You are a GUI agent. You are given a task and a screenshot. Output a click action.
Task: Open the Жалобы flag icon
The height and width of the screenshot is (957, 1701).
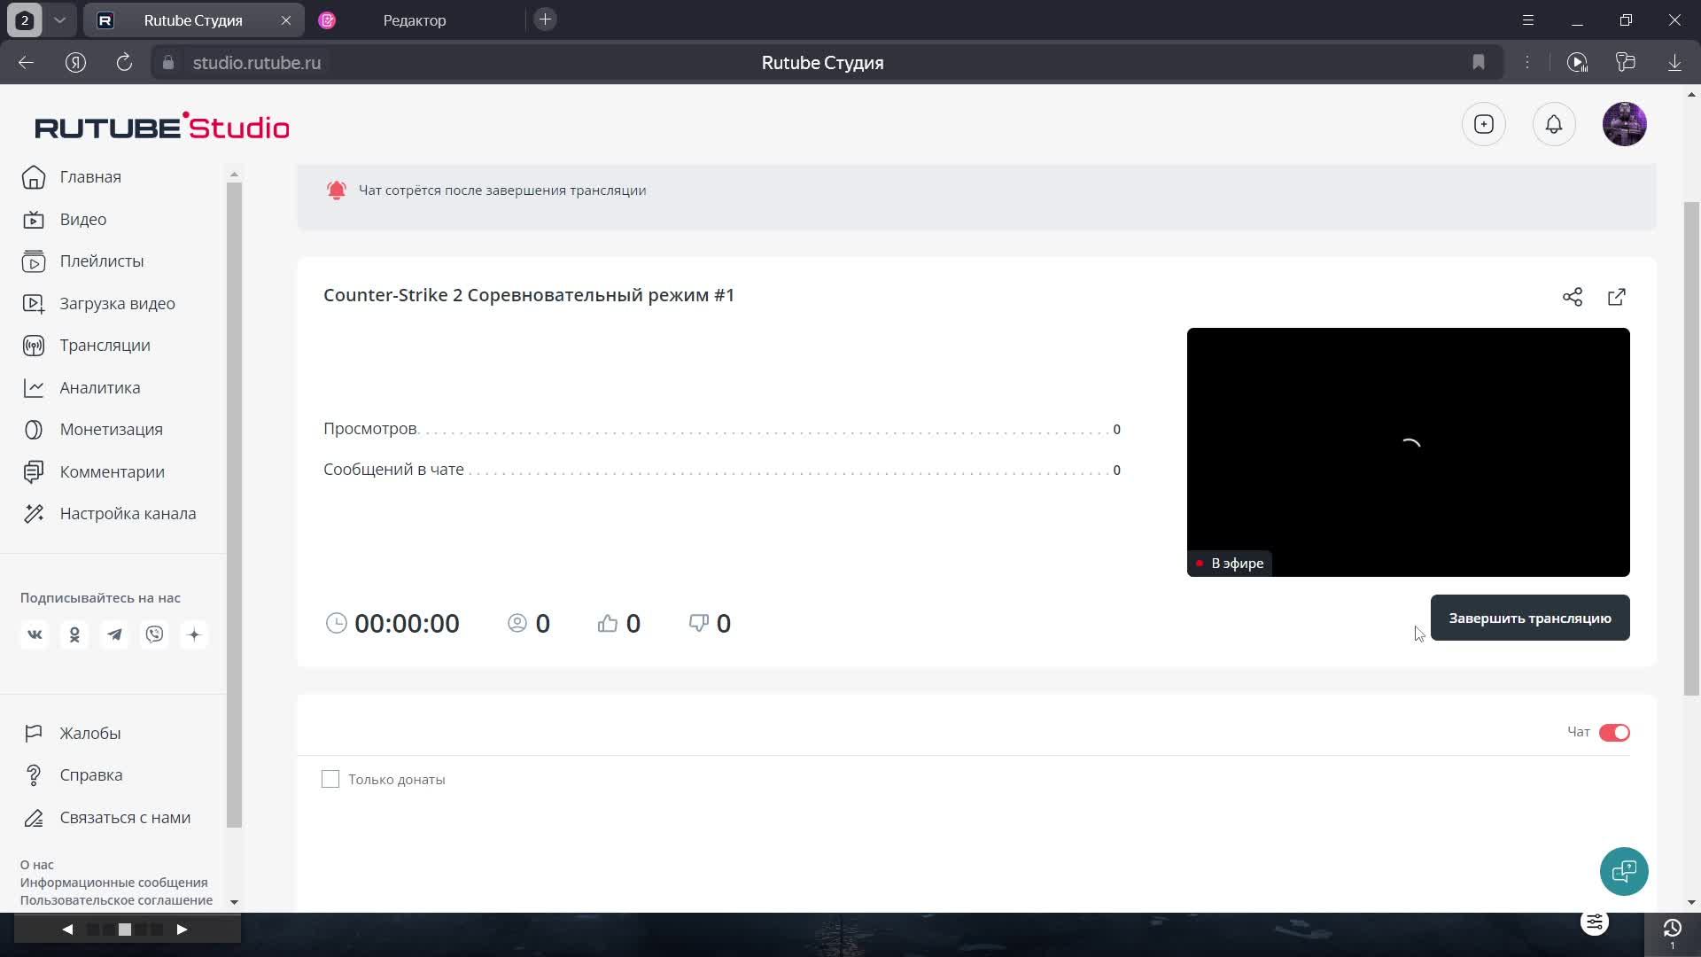coord(34,734)
